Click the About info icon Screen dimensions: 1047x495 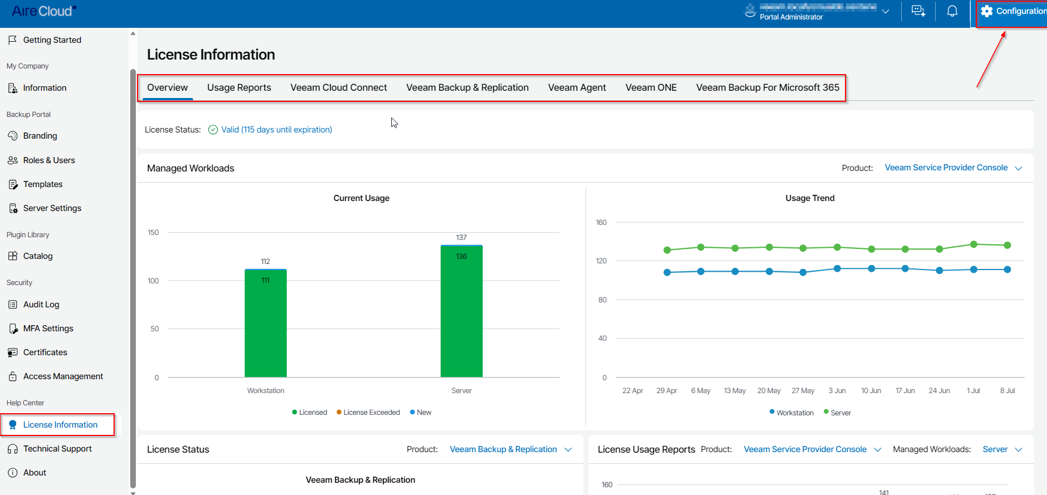click(x=13, y=473)
